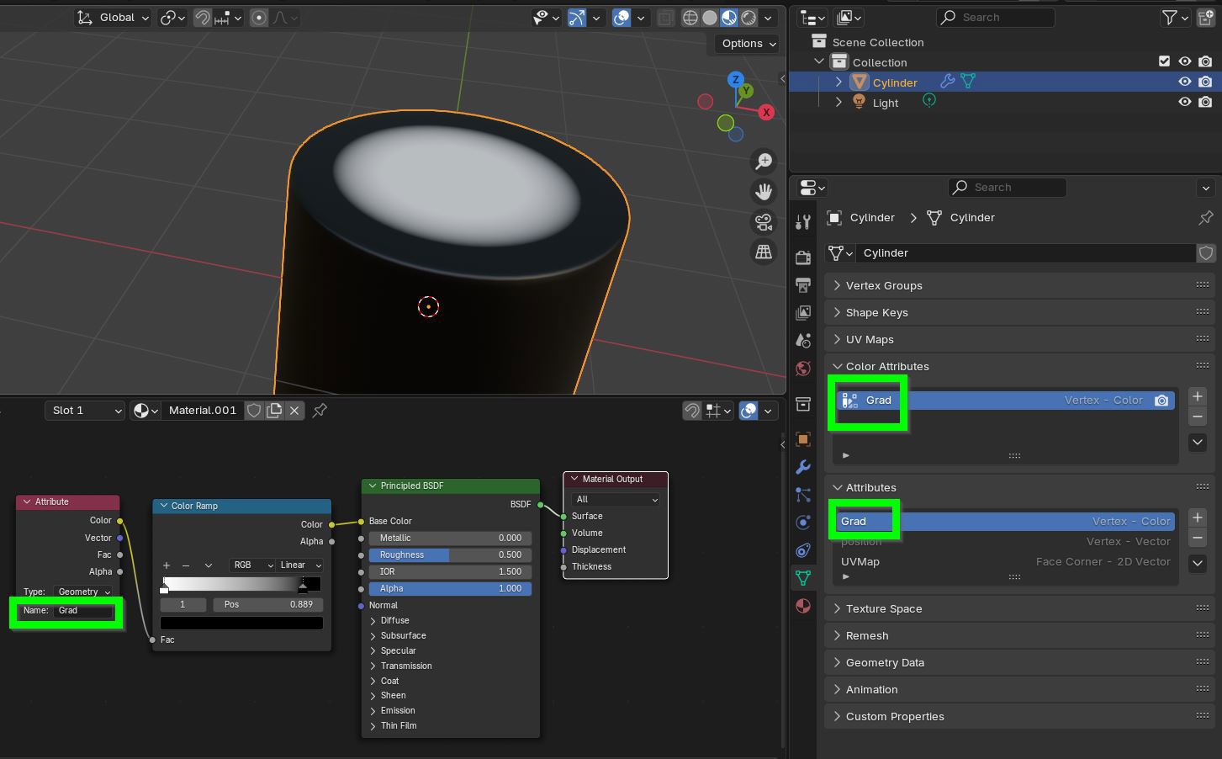1222x759 pixels.
Task: Open the Render properties tab
Action: point(803,257)
